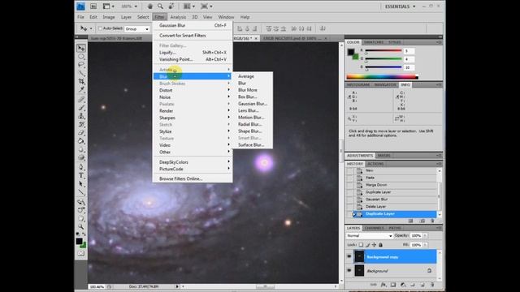Hide the Background layer eye icon
The width and height of the screenshot is (520, 292).
tap(349, 270)
